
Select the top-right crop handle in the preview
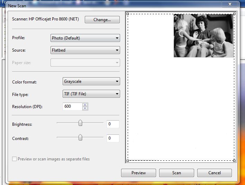(234, 14)
